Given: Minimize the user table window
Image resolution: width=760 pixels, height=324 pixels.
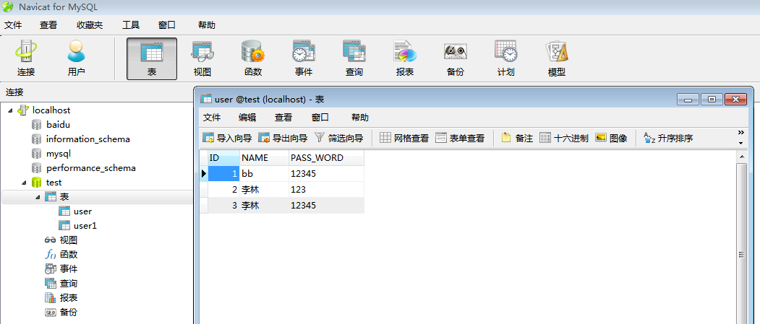Looking at the screenshot, I should pyautogui.click(x=688, y=99).
